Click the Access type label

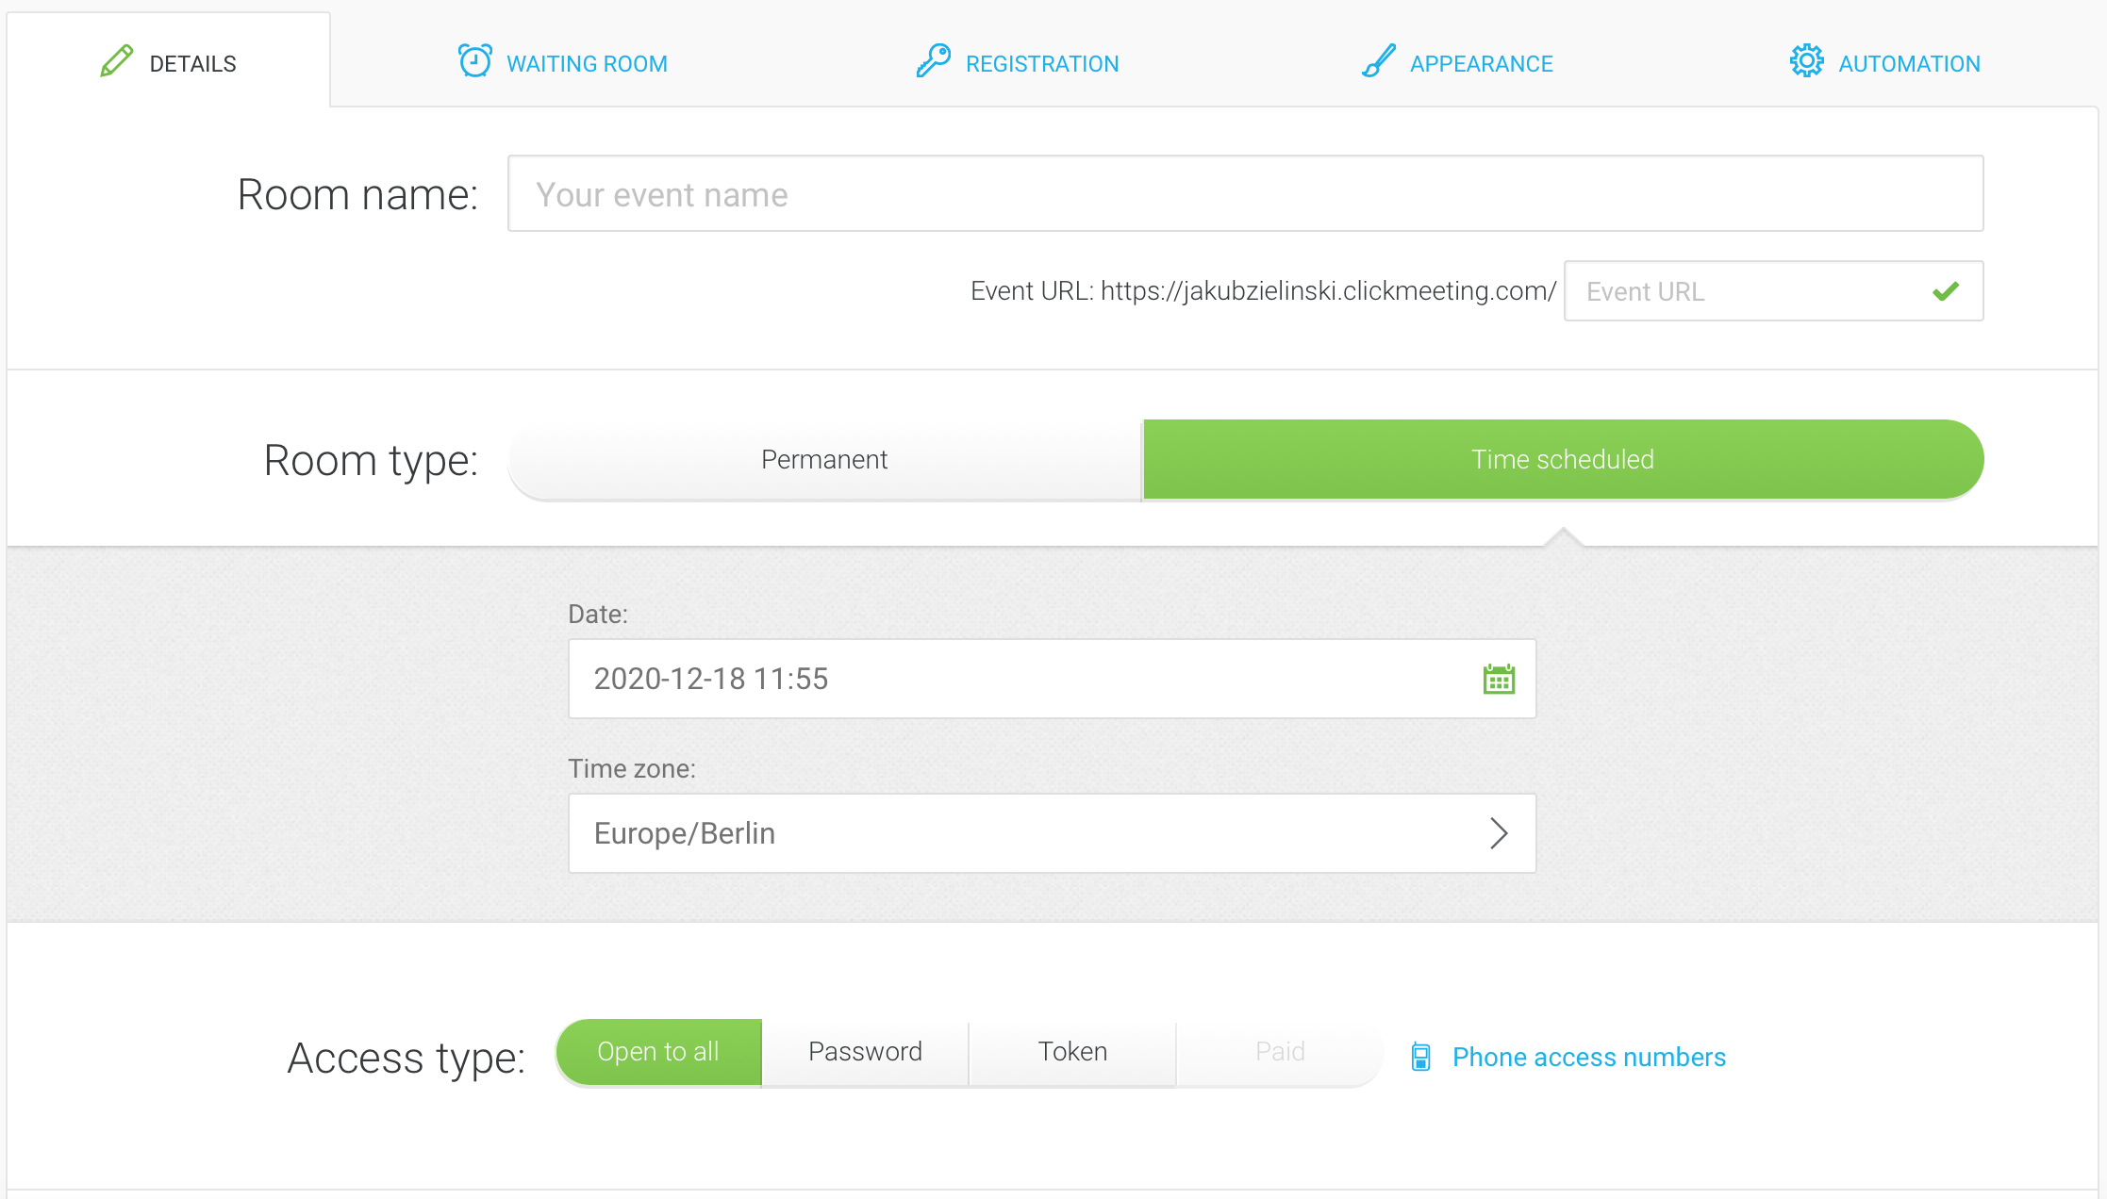coord(406,1059)
